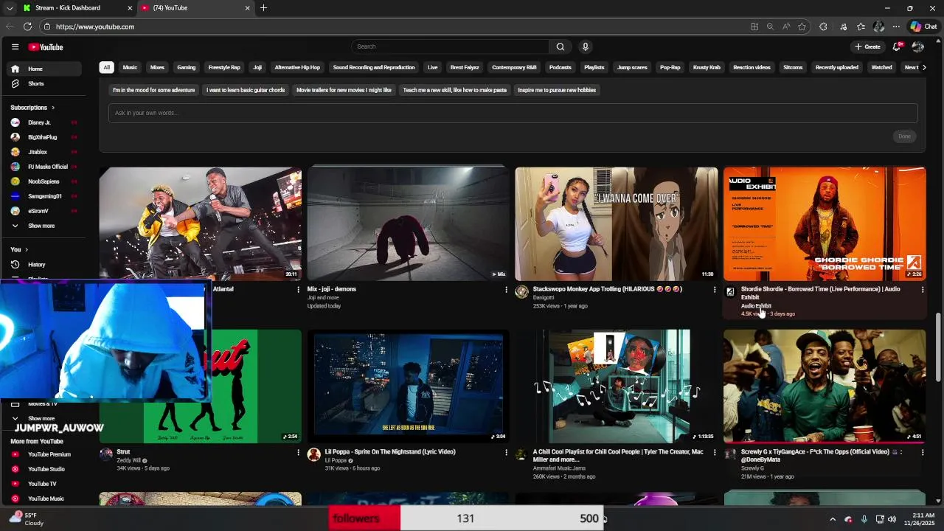Image resolution: width=944 pixels, height=531 pixels.
Task: Select the Music category chip
Action: 130,67
